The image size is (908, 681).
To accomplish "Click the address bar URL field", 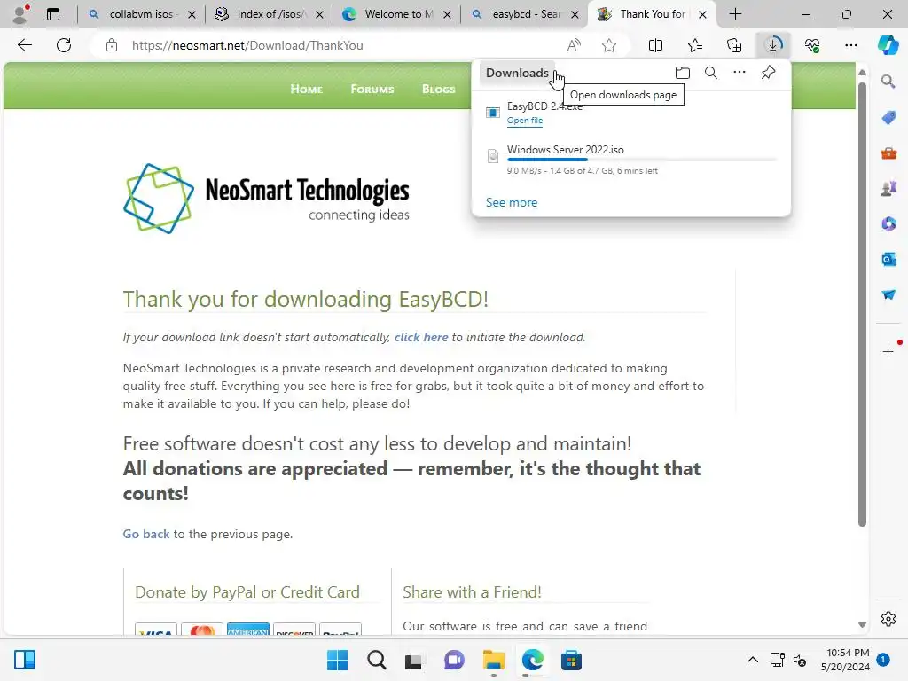I will [x=341, y=45].
